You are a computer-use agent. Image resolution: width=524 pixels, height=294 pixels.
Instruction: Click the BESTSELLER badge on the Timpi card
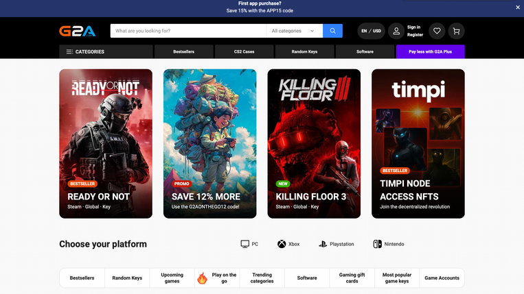tap(395, 171)
